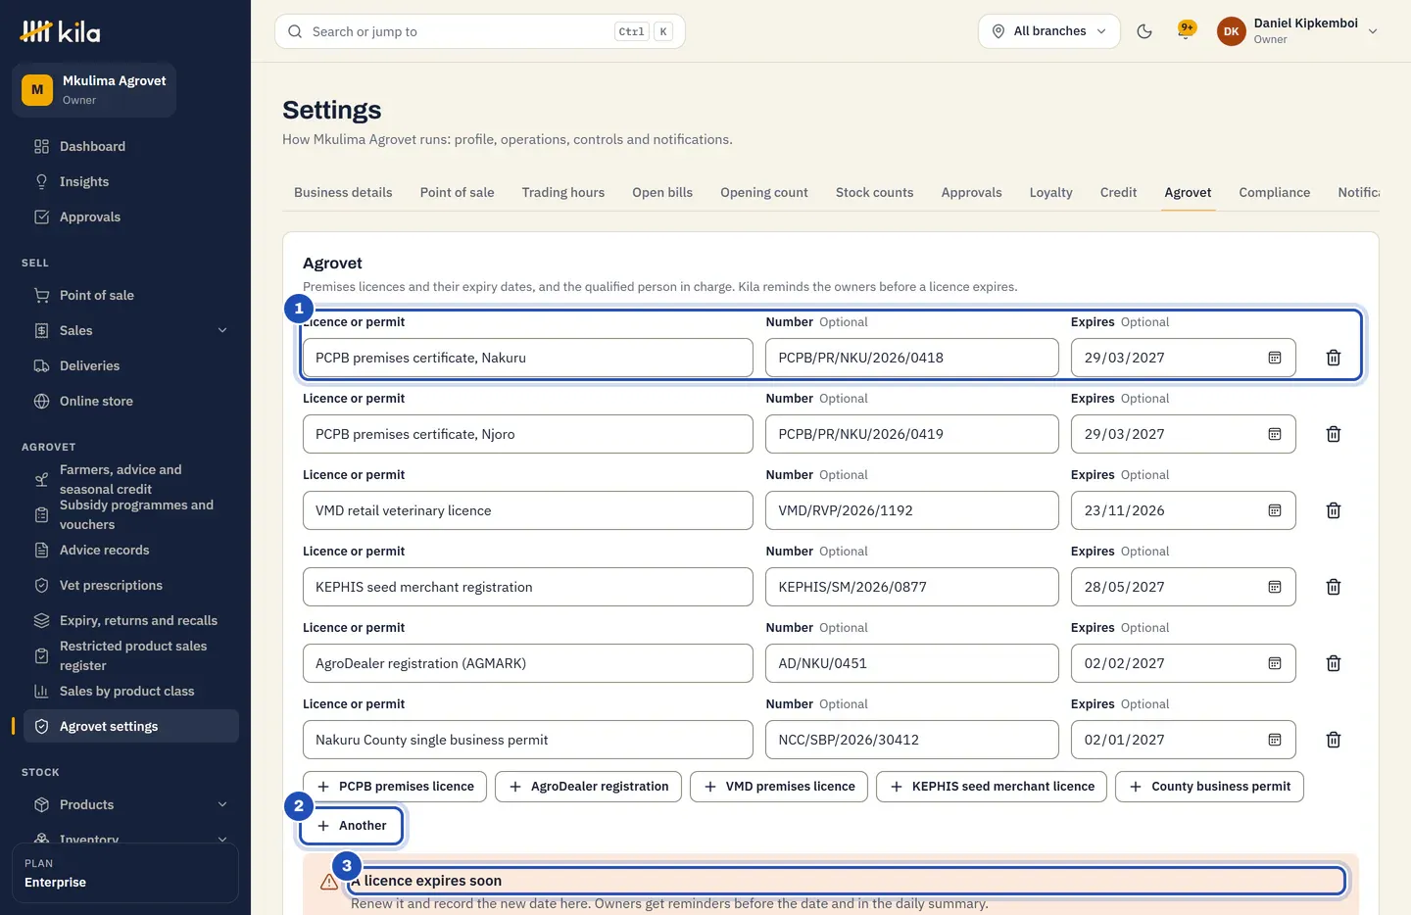This screenshot has height=915, width=1411.
Task: Add a PCPB premises licence
Action: (395, 787)
